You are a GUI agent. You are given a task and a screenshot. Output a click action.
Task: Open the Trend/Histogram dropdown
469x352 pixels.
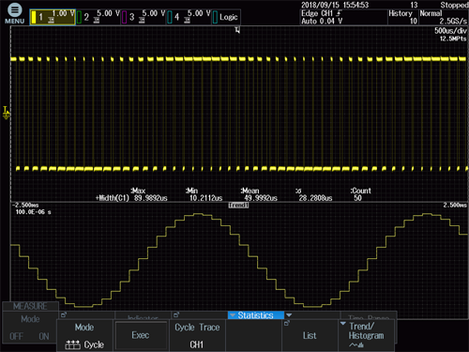[366, 335]
